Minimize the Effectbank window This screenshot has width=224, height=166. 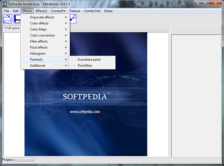(x=198, y=3)
